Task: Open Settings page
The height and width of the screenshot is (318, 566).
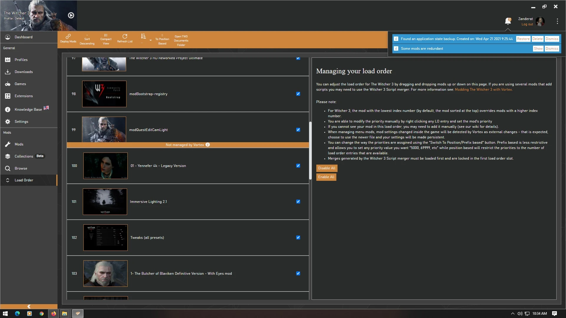Action: (x=29, y=122)
